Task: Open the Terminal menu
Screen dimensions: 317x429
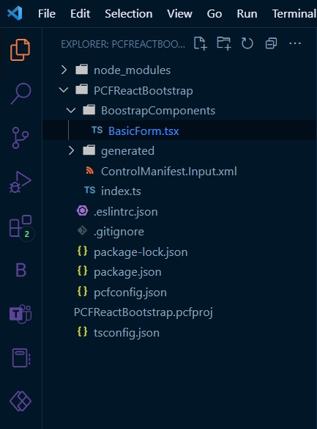Action: (294, 14)
